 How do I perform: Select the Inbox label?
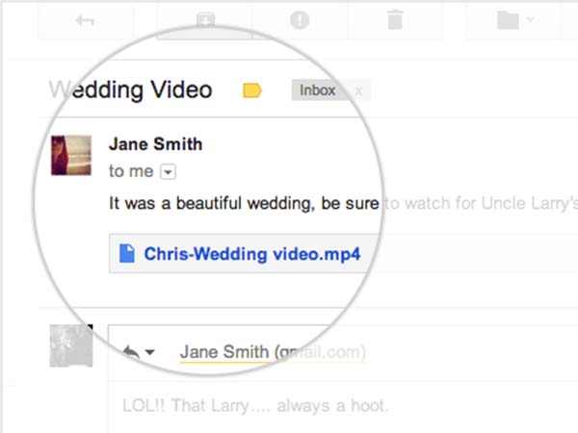coord(318,90)
